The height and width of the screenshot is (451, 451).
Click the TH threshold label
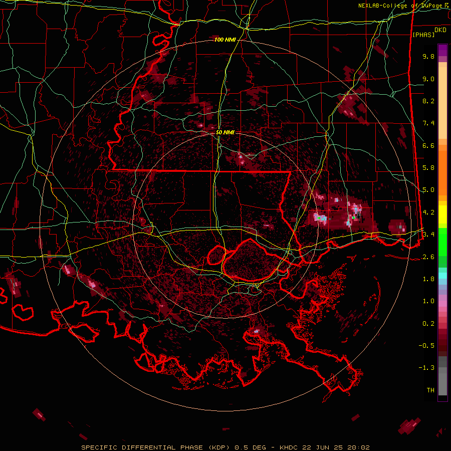pos(430,390)
